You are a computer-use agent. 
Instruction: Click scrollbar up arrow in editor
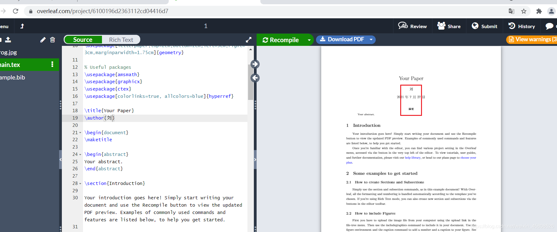pyautogui.click(x=250, y=49)
